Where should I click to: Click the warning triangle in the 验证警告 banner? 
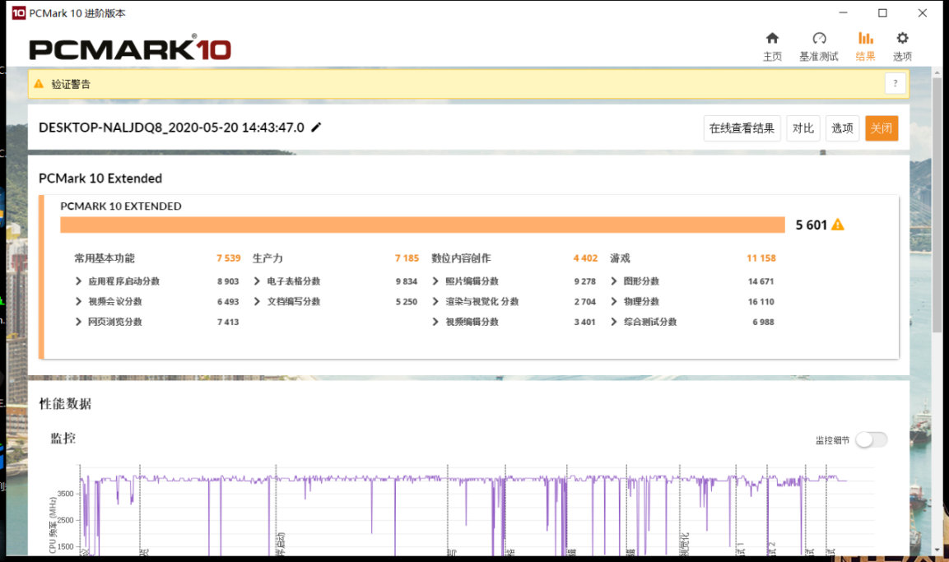pyautogui.click(x=40, y=83)
